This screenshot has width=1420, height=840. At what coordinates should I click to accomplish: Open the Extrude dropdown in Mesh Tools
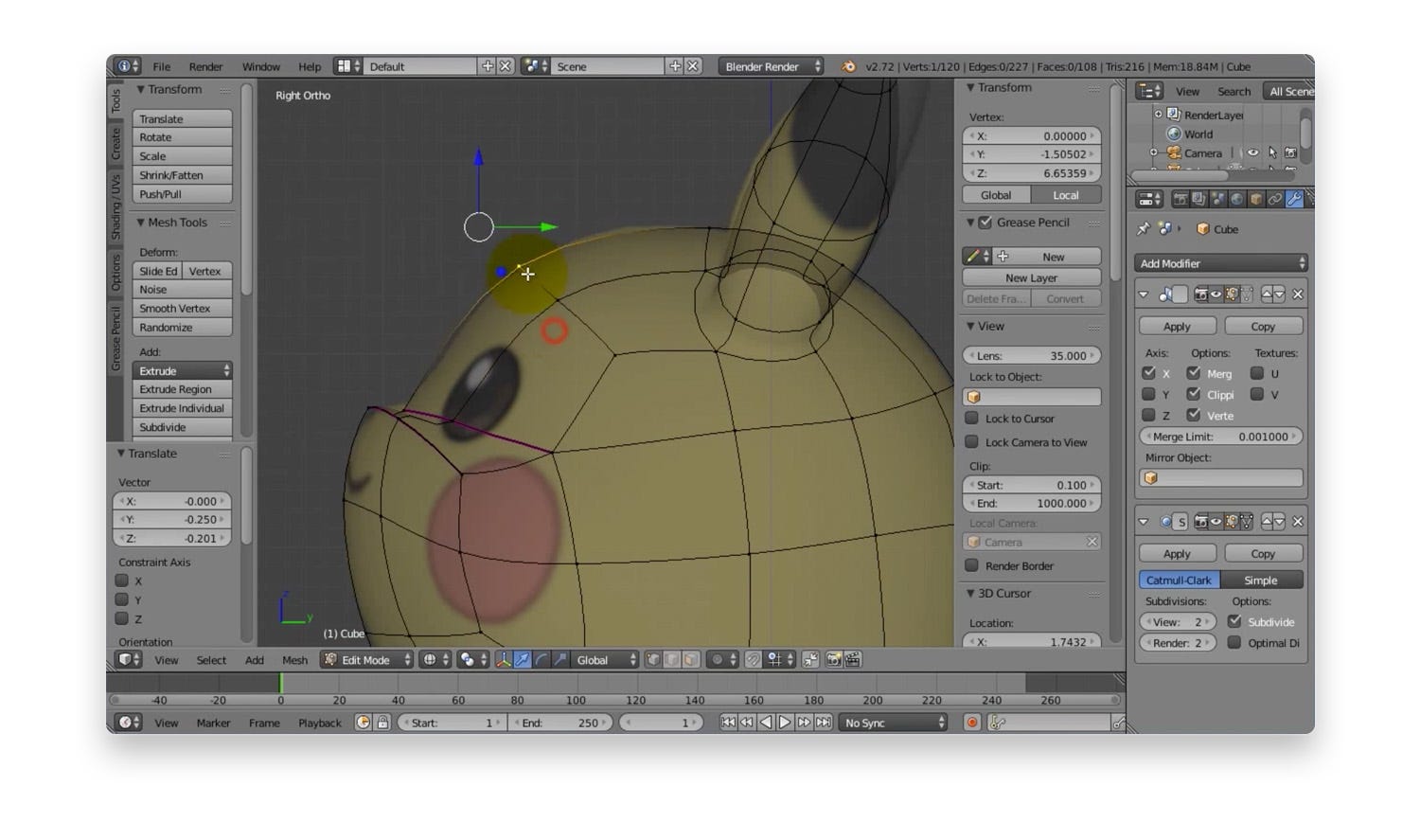tap(183, 370)
